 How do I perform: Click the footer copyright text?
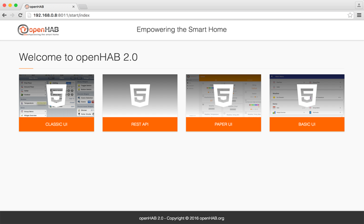182,218
